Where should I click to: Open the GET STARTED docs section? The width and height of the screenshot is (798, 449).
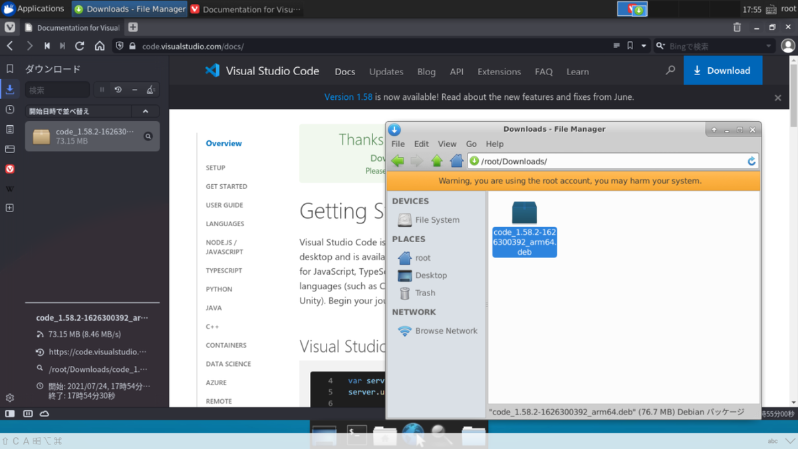(x=226, y=186)
